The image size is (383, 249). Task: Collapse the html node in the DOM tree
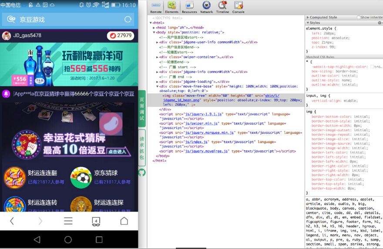(151, 23)
